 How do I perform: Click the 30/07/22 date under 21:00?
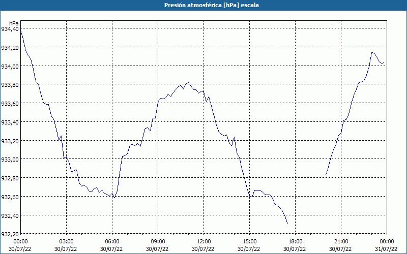(x=340, y=249)
